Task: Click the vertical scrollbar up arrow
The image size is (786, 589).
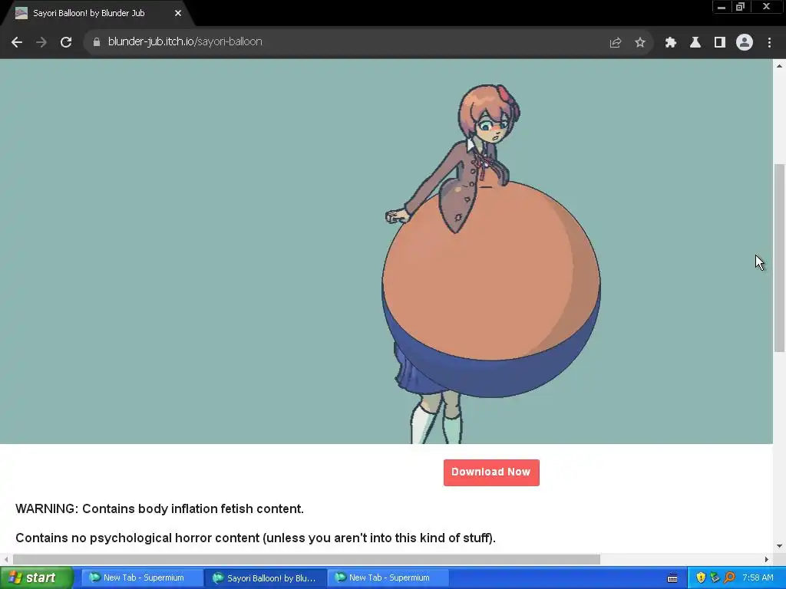Action: click(780, 66)
